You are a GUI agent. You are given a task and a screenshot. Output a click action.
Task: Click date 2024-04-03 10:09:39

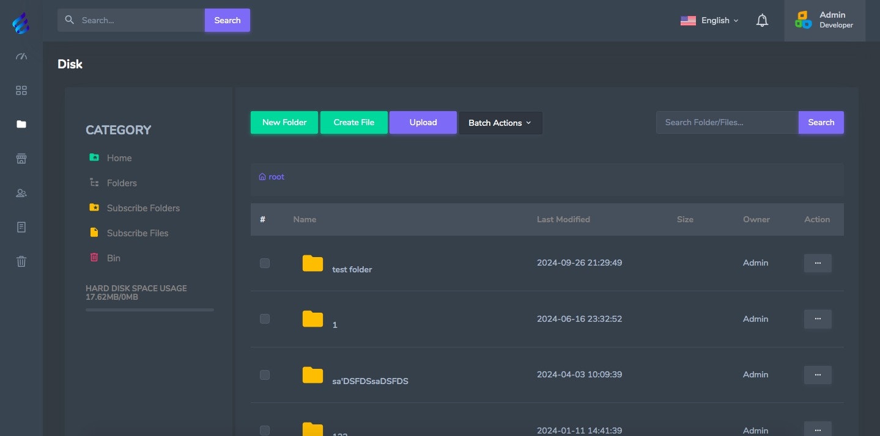(x=579, y=374)
